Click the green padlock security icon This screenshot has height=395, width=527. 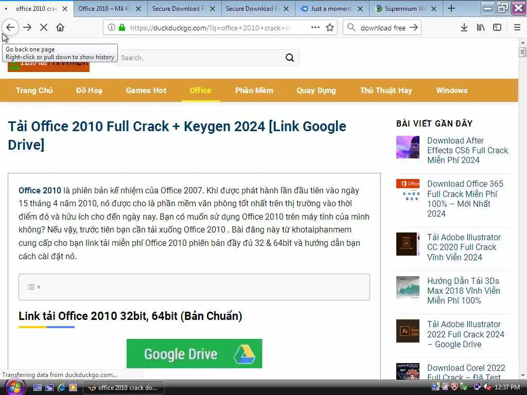click(122, 28)
